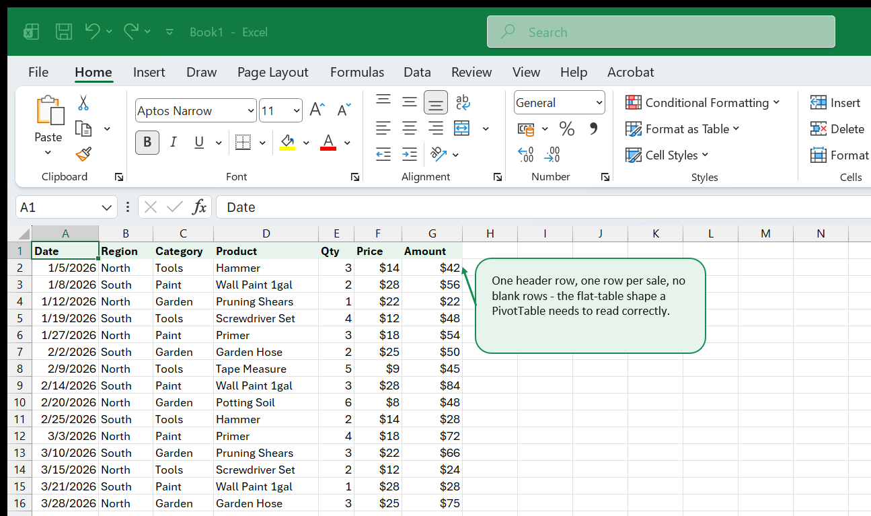Click the Search box
The image size is (871, 516).
[661, 32]
